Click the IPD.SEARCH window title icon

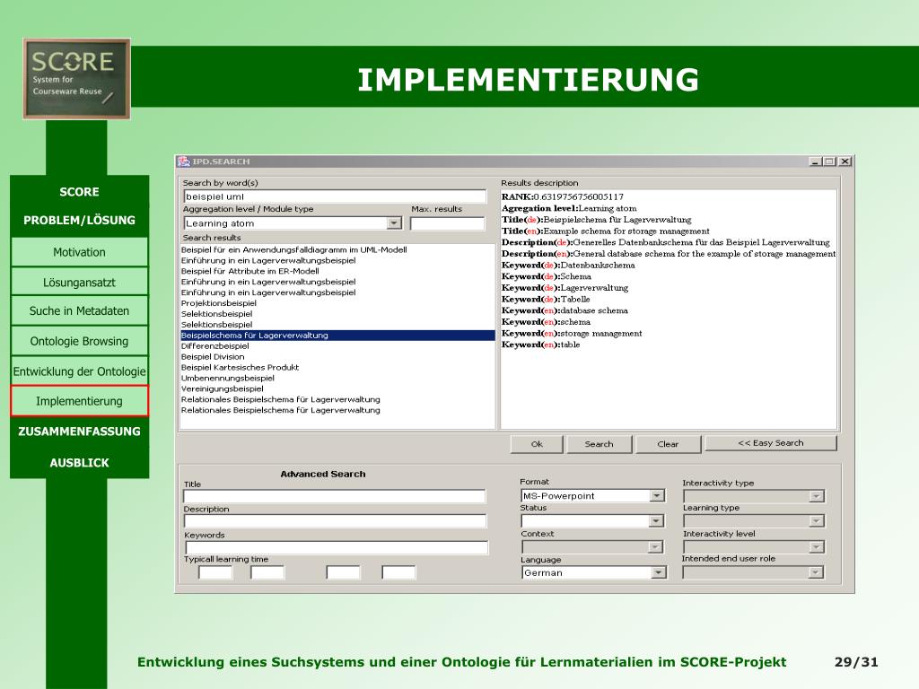pos(184,161)
